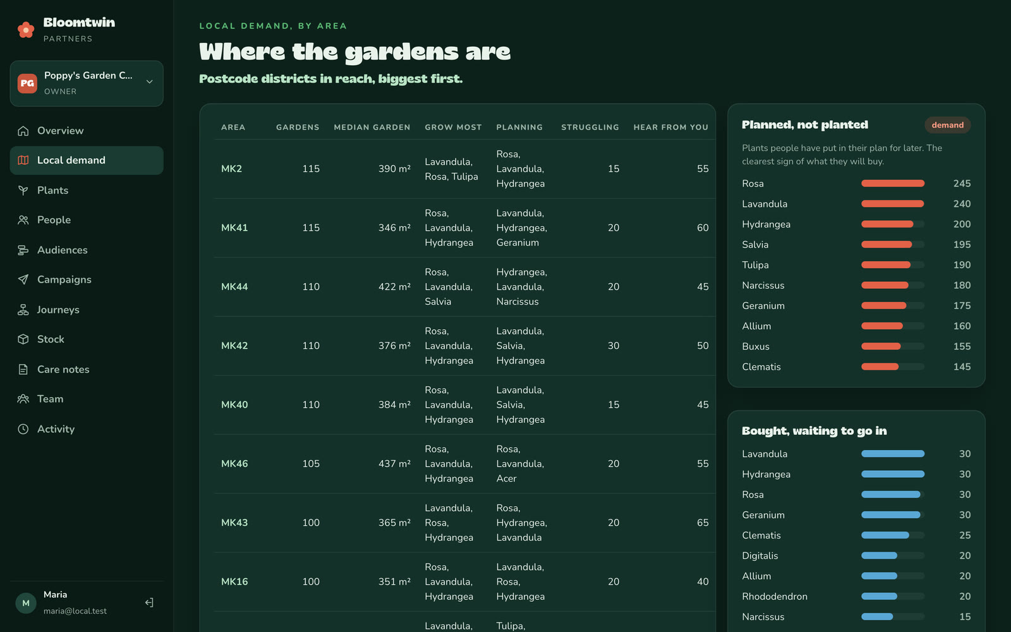Click the Activity clock icon
The width and height of the screenshot is (1011, 632).
coord(23,429)
